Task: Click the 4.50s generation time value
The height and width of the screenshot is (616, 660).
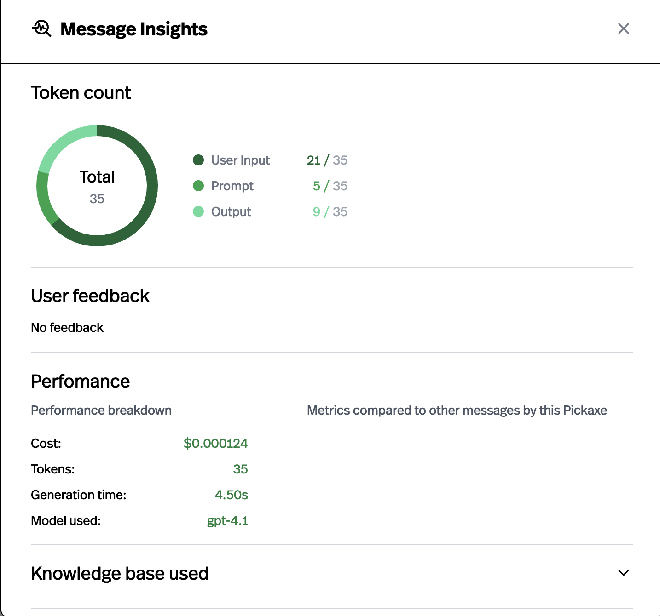Action: 231,495
